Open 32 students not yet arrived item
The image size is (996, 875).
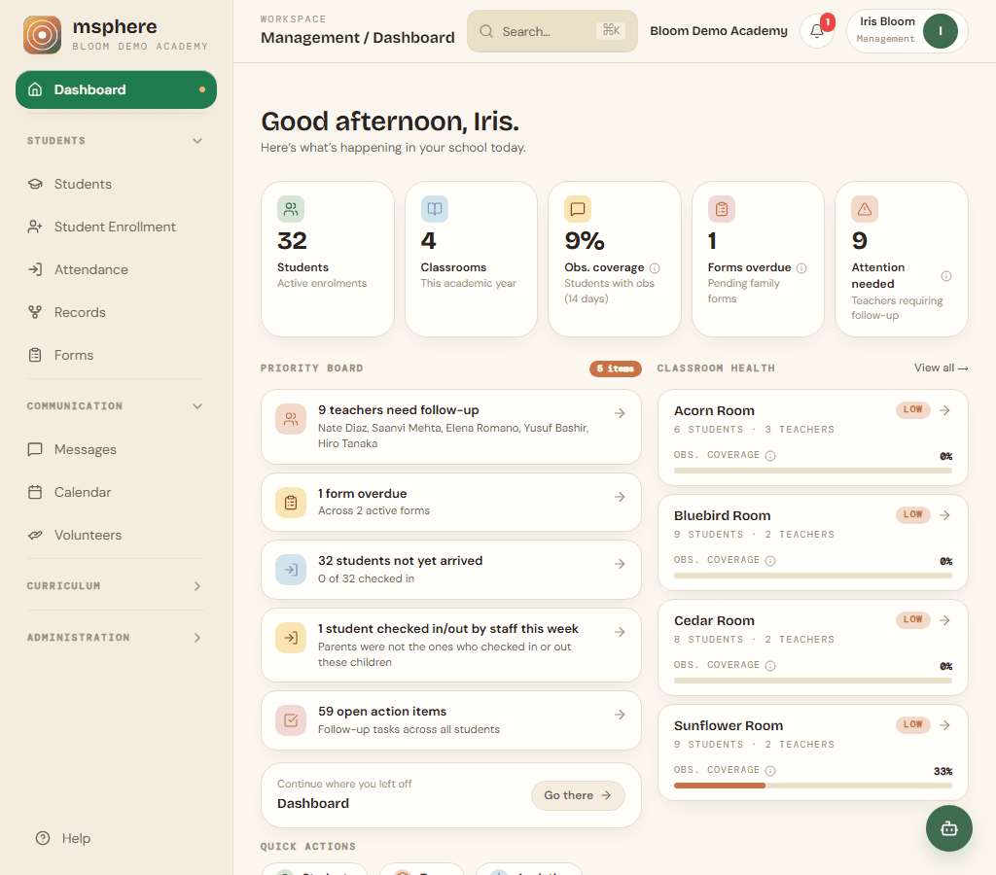tap(451, 570)
